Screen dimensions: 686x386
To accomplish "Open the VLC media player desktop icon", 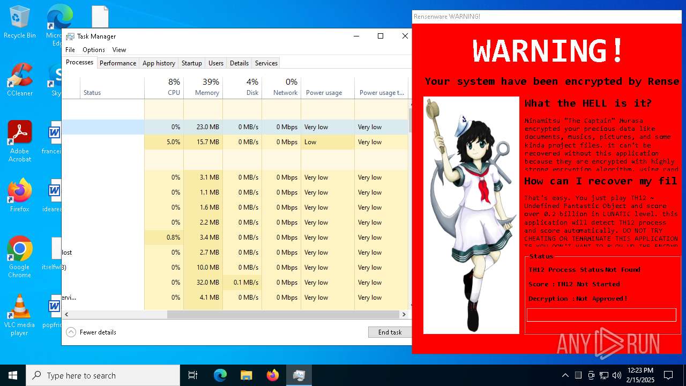I will [x=20, y=315].
